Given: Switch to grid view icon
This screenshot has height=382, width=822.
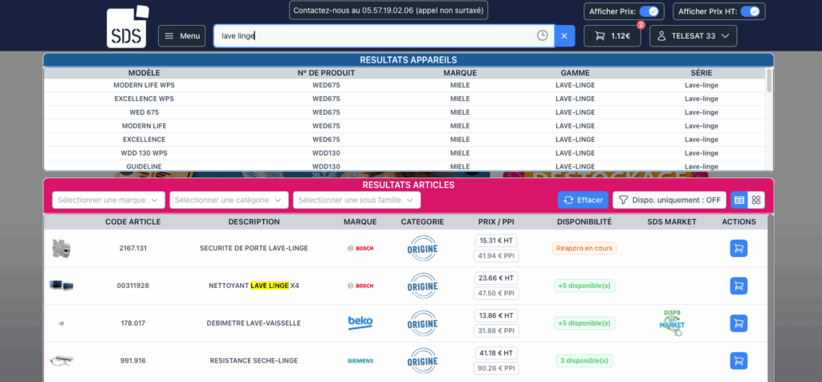Looking at the screenshot, I should pyautogui.click(x=756, y=200).
